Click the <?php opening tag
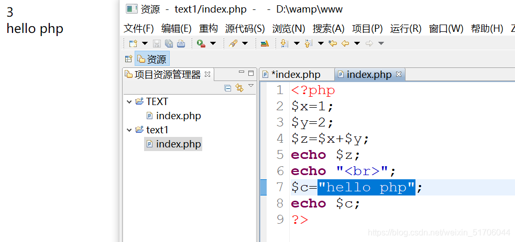 click(313, 90)
